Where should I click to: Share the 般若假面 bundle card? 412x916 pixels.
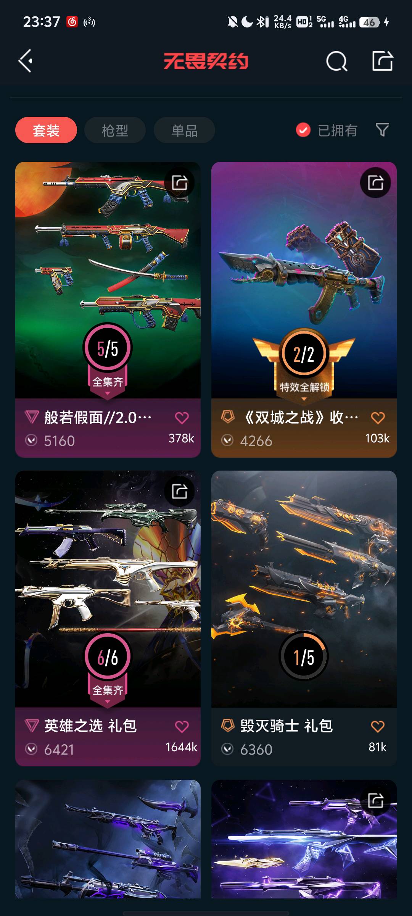(180, 182)
